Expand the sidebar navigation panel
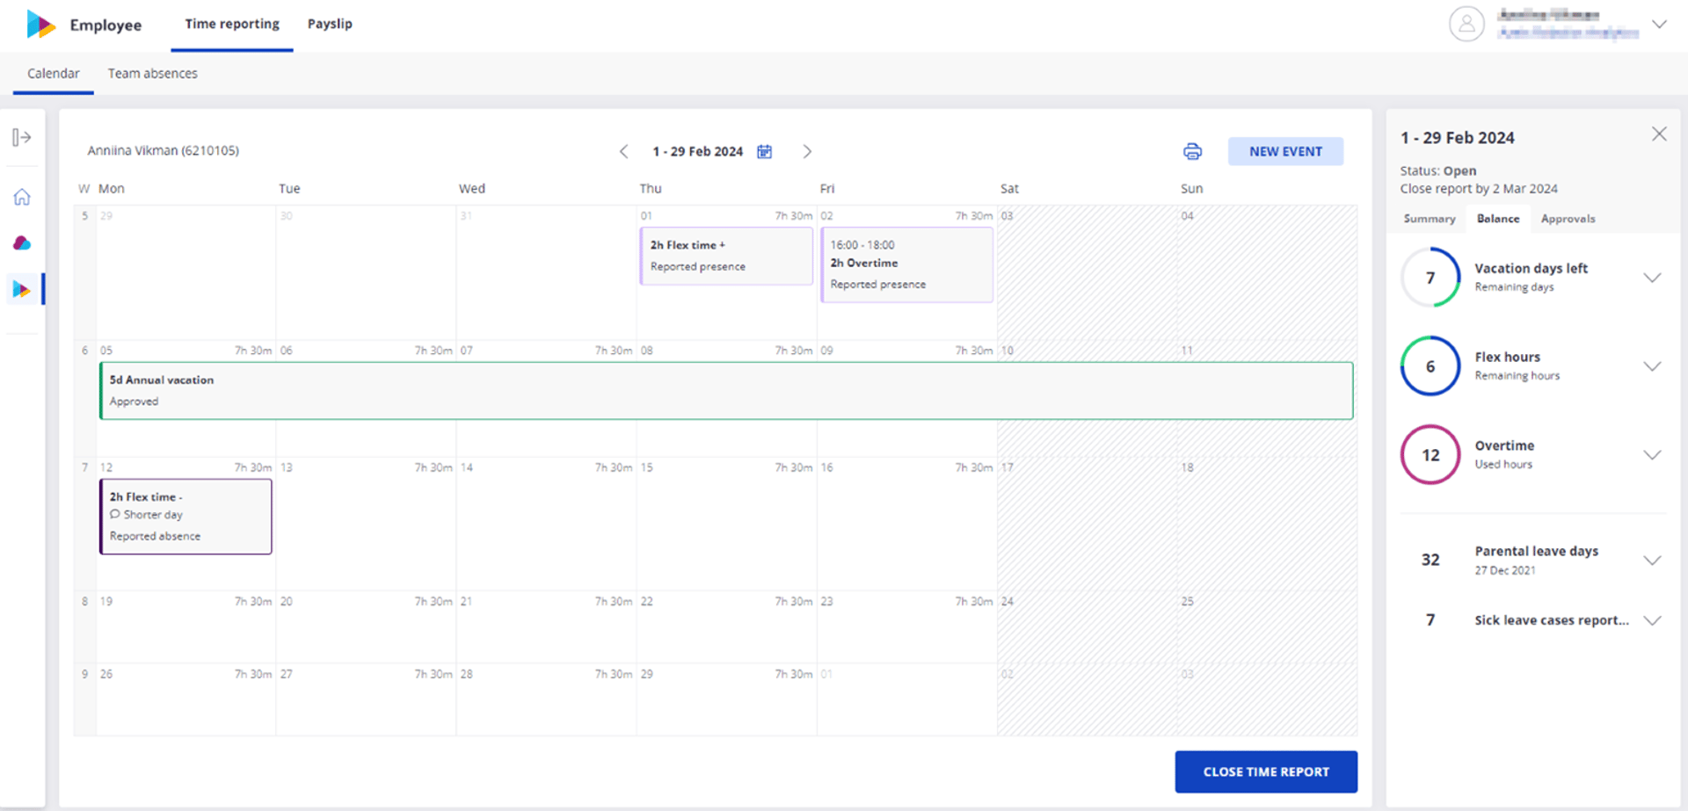 pyautogui.click(x=22, y=137)
